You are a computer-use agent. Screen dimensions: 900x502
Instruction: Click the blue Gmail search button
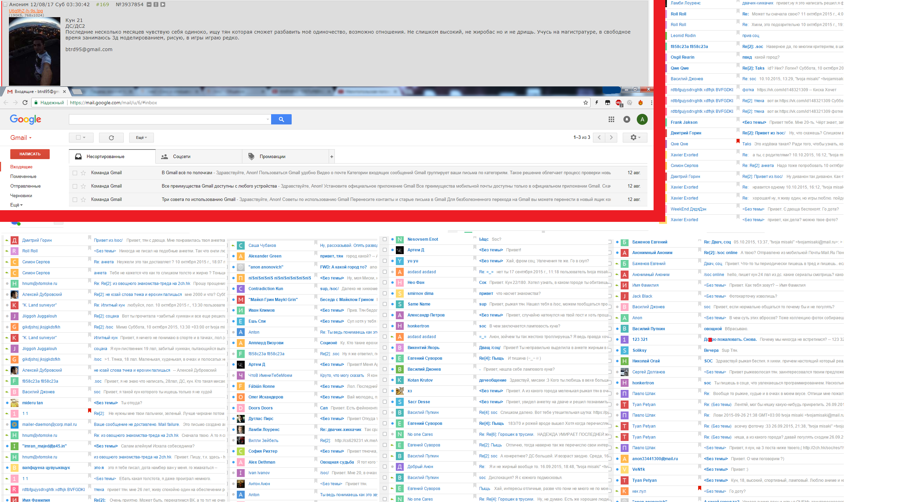pos(281,119)
